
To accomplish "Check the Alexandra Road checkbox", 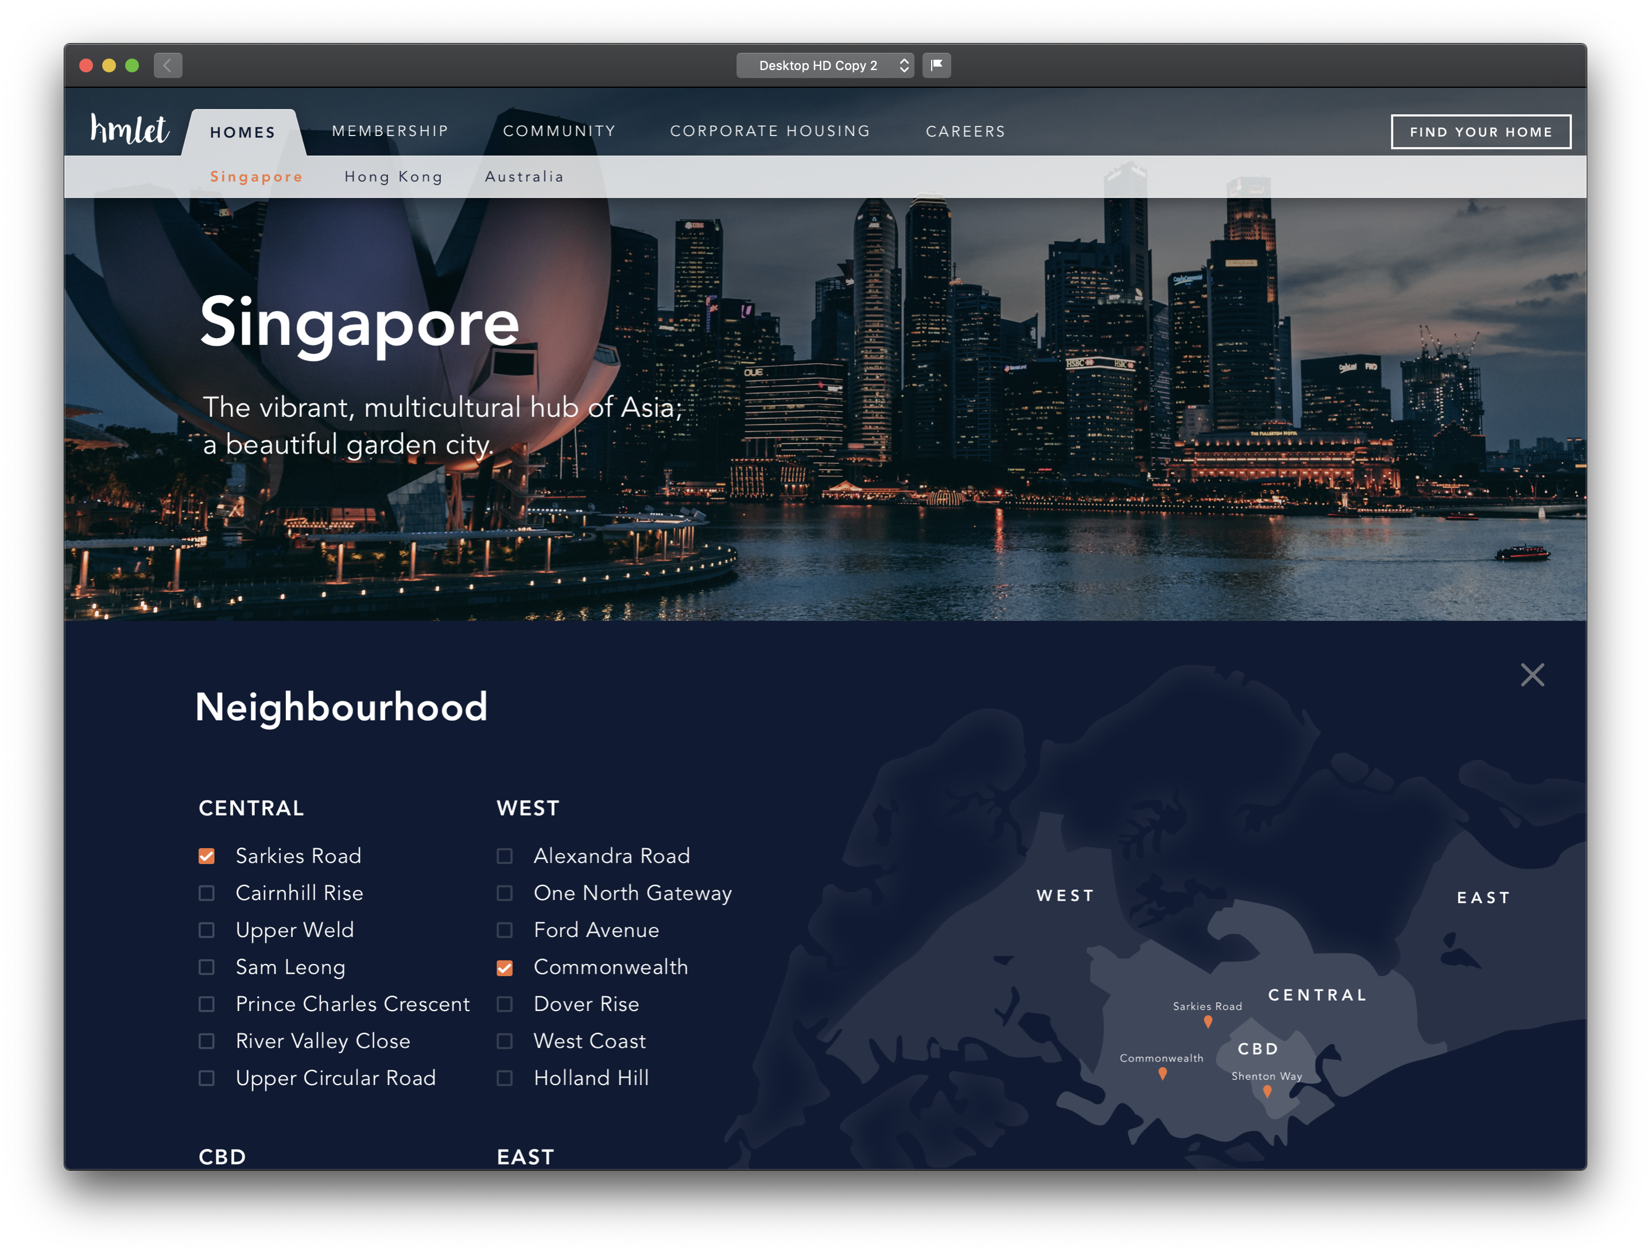I will (504, 855).
